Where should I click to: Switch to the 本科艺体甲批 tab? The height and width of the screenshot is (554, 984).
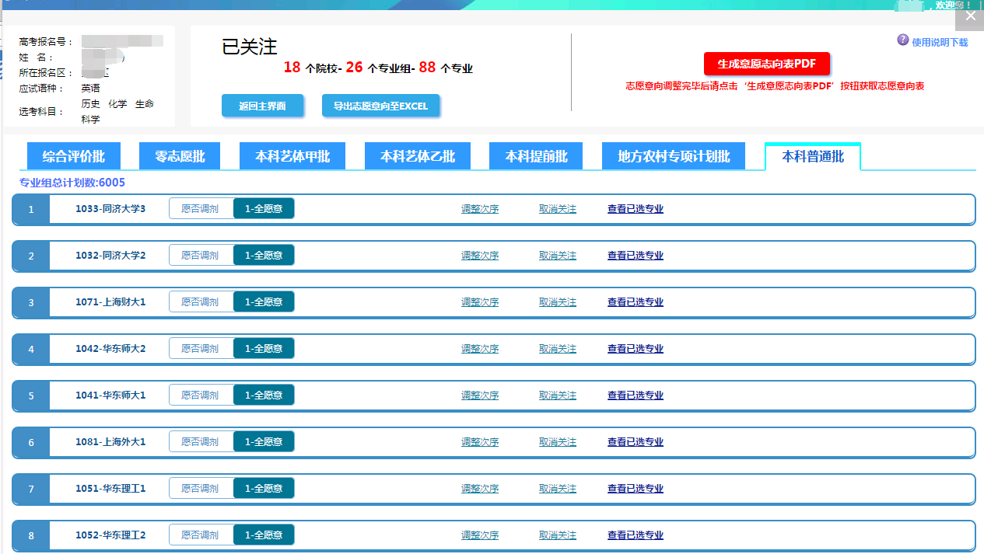pyautogui.click(x=292, y=156)
